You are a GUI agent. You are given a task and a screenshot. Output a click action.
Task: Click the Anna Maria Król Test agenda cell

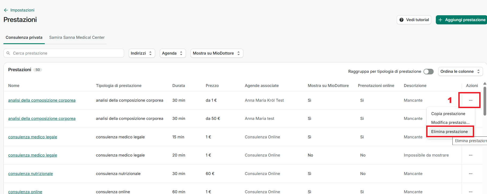pos(264,100)
